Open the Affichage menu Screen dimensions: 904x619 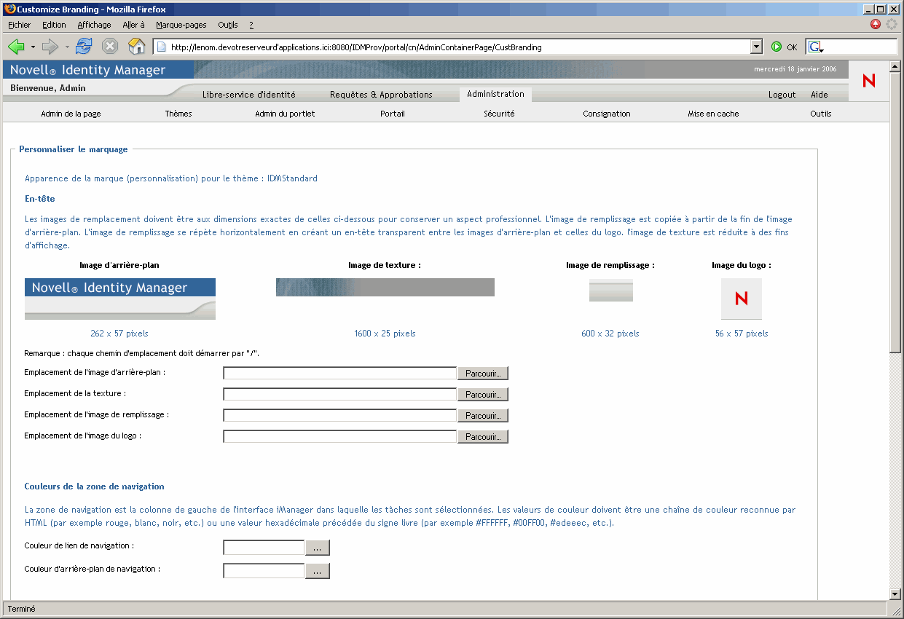pos(94,25)
